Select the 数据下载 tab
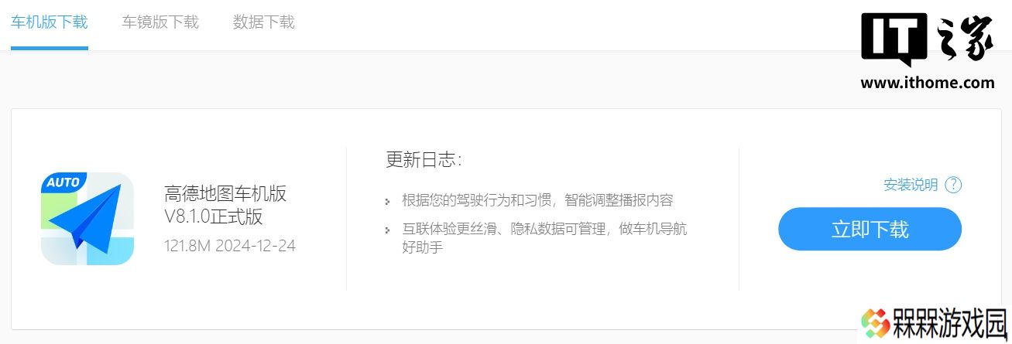The image size is (1012, 344). [264, 22]
